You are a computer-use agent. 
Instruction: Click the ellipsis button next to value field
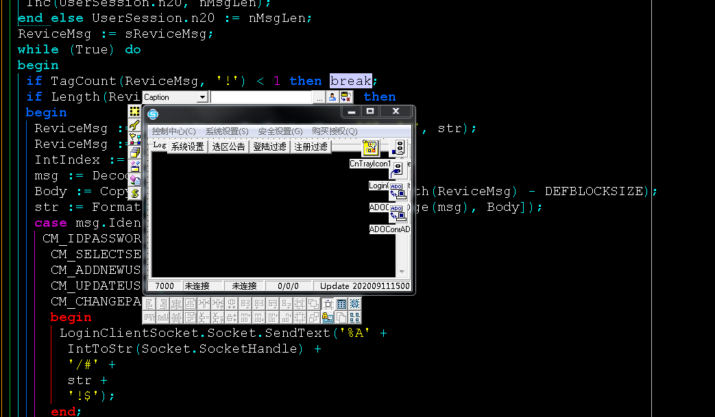click(x=319, y=97)
